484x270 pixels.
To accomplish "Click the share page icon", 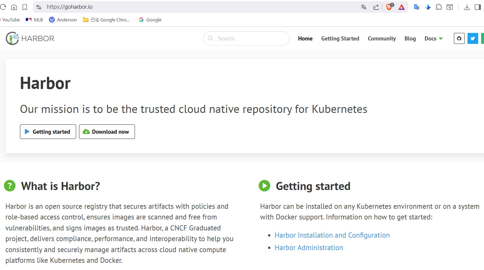I will 376,7.
